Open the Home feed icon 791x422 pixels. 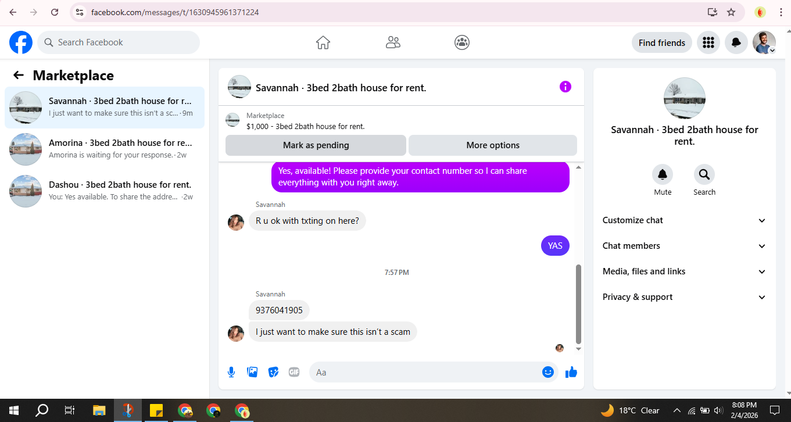coord(323,42)
